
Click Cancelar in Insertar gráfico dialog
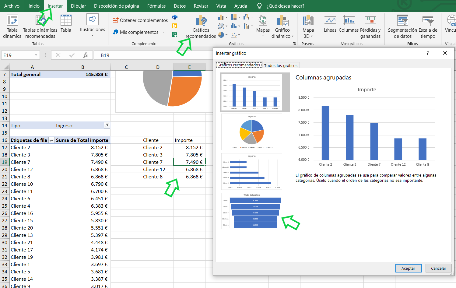(438, 268)
